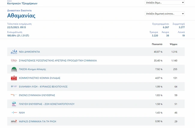Click the Αθαμανίας unit heading
The width and height of the screenshot is (195, 128).
(x=21, y=16)
